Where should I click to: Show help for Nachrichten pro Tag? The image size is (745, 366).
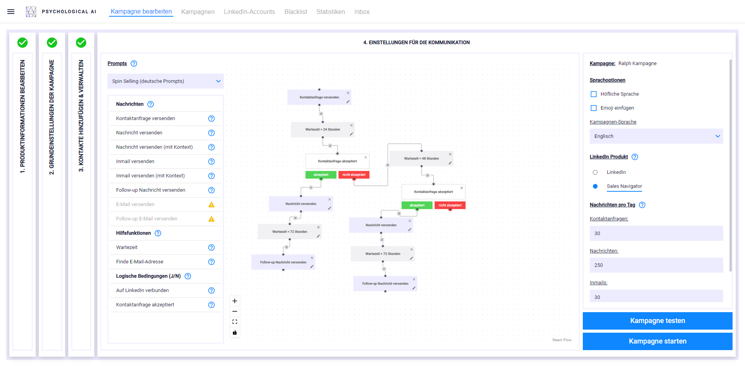click(x=642, y=205)
